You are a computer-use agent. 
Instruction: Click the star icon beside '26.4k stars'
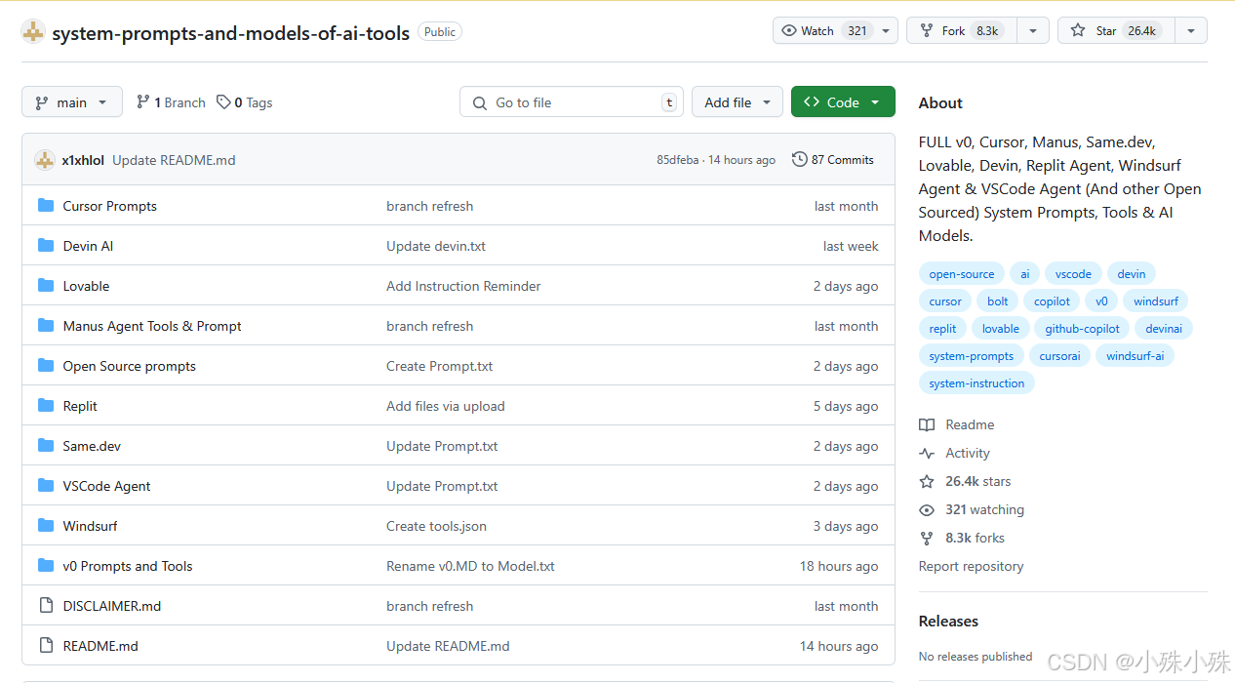[x=927, y=481]
